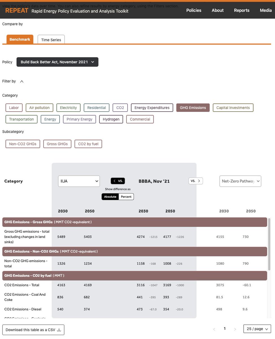Open the About page

pyautogui.click(x=218, y=10)
